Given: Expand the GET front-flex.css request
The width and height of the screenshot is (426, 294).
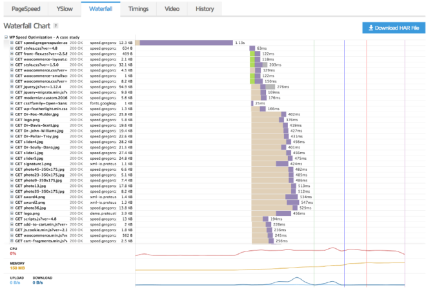Looking at the screenshot, I should click(12, 54).
